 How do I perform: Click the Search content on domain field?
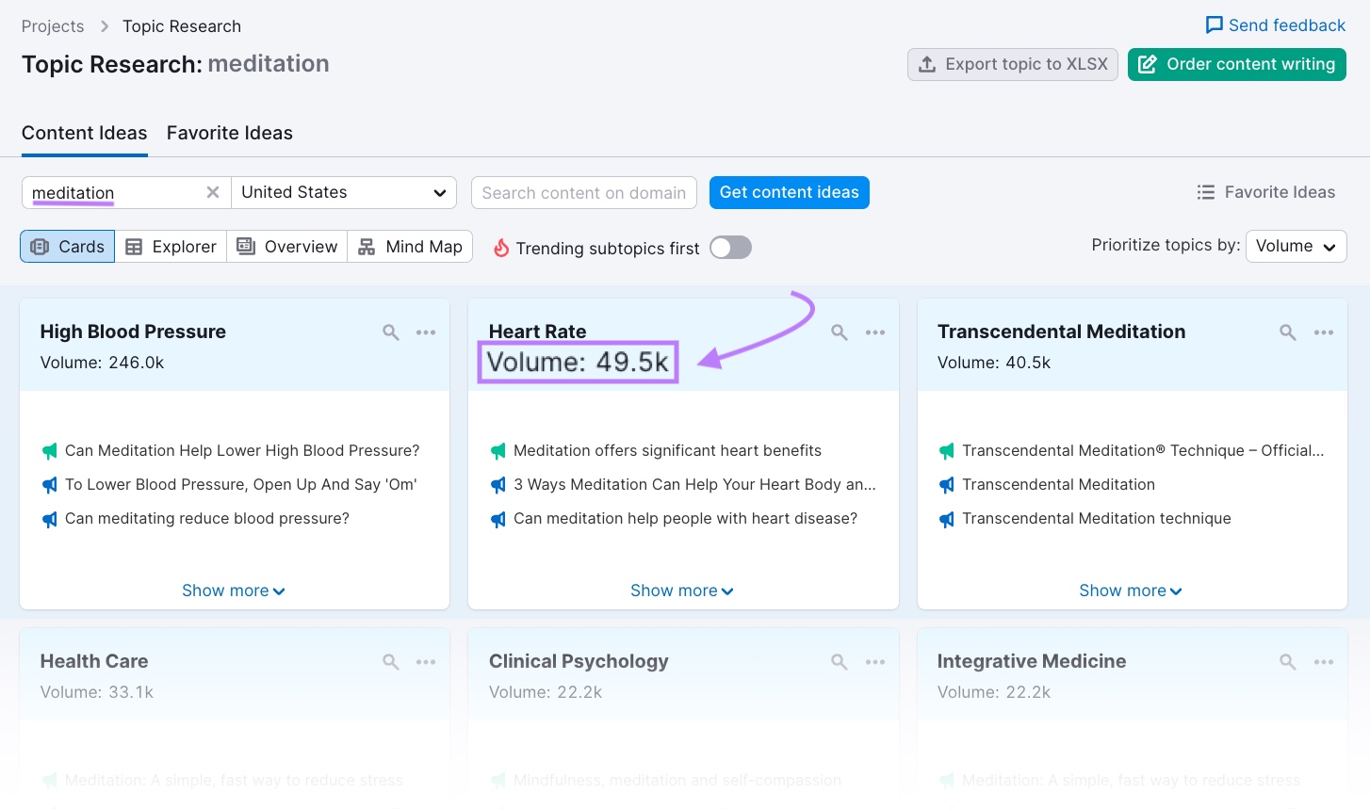tap(584, 192)
